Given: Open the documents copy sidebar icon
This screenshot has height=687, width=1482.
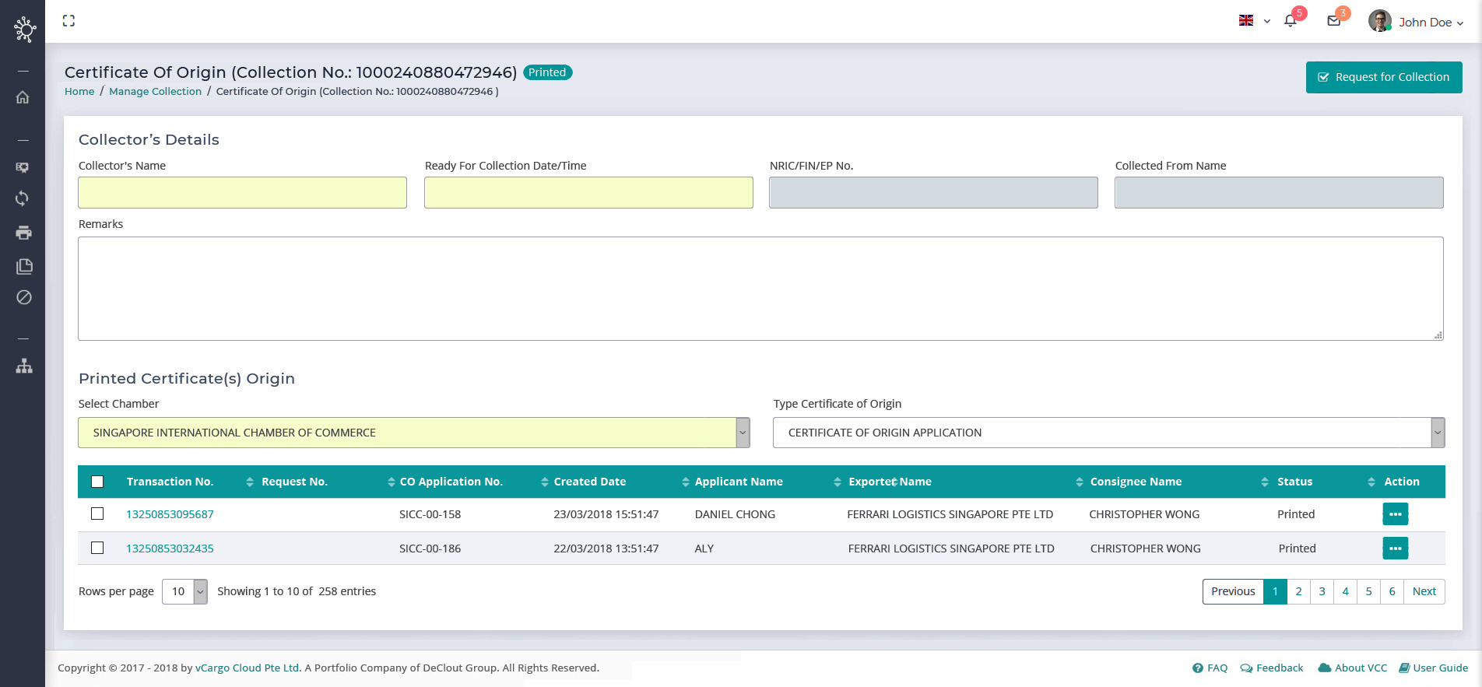Looking at the screenshot, I should pos(24,266).
